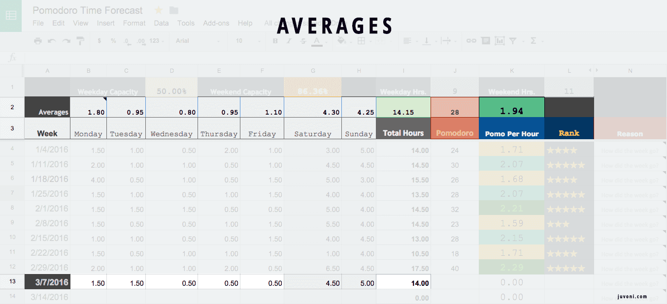Select the Rank header cell

569,128
